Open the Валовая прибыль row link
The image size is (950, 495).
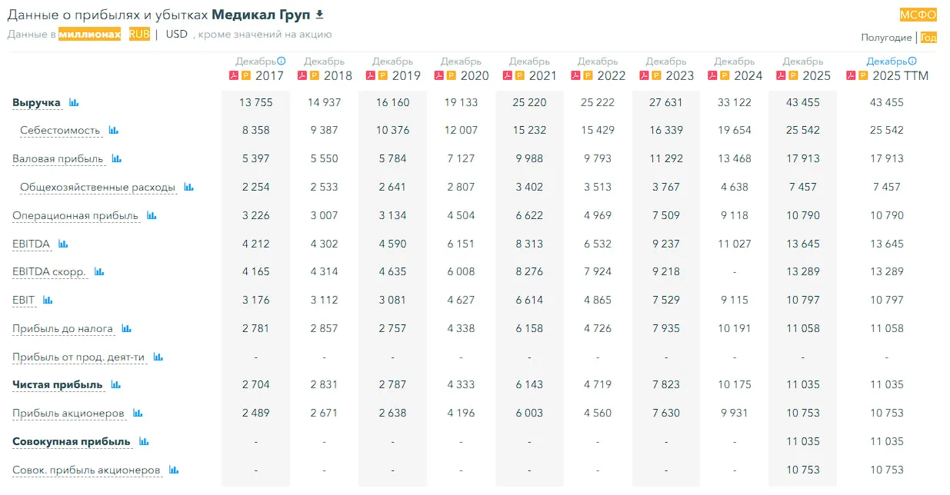click(58, 159)
